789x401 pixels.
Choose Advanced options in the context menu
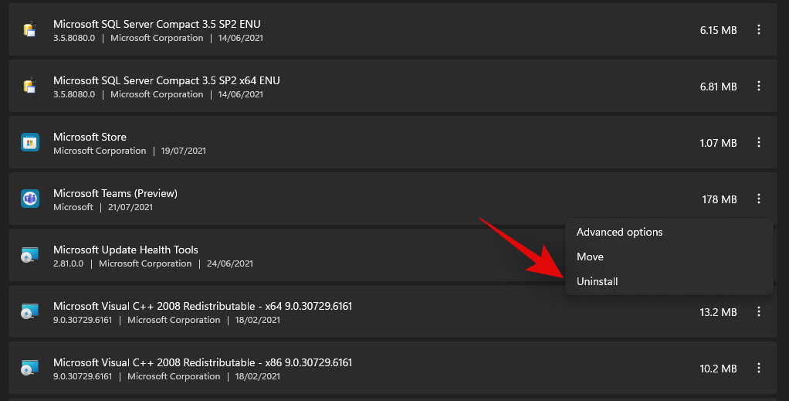[669, 233]
